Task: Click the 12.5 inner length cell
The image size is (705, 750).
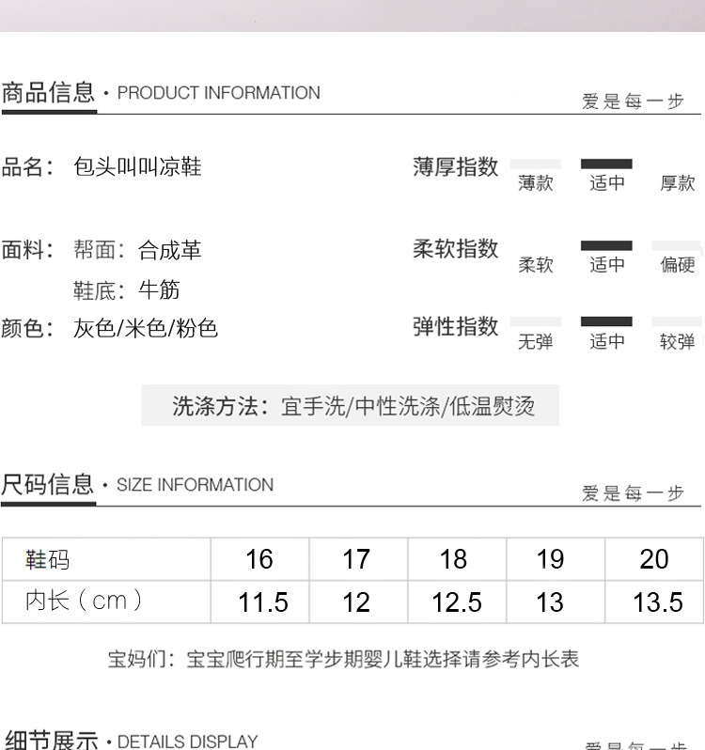Action: pyautogui.click(x=457, y=602)
